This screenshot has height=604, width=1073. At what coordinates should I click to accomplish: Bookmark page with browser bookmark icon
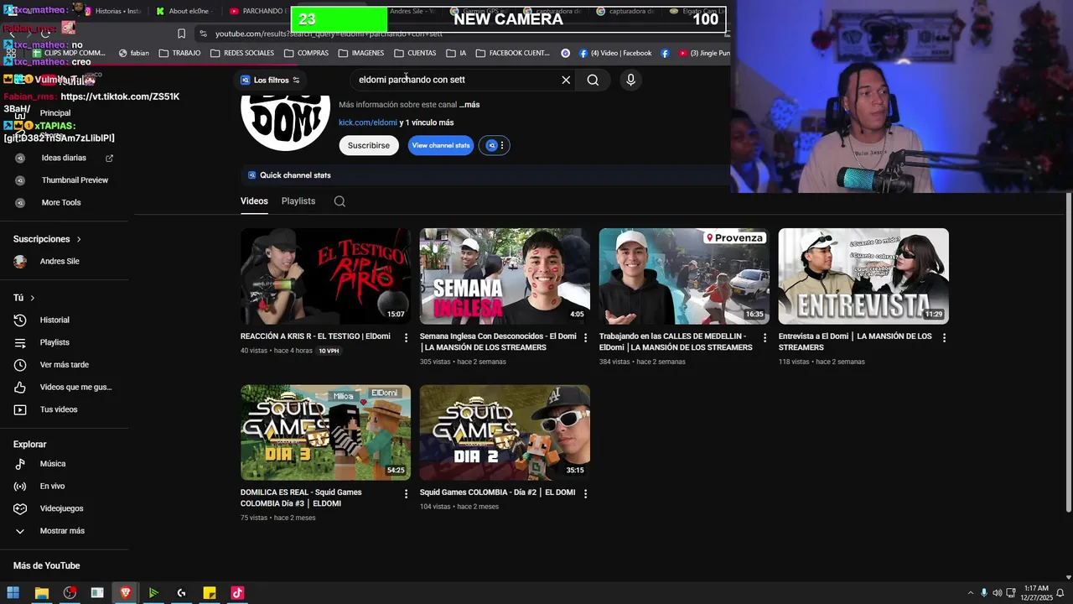point(181,34)
